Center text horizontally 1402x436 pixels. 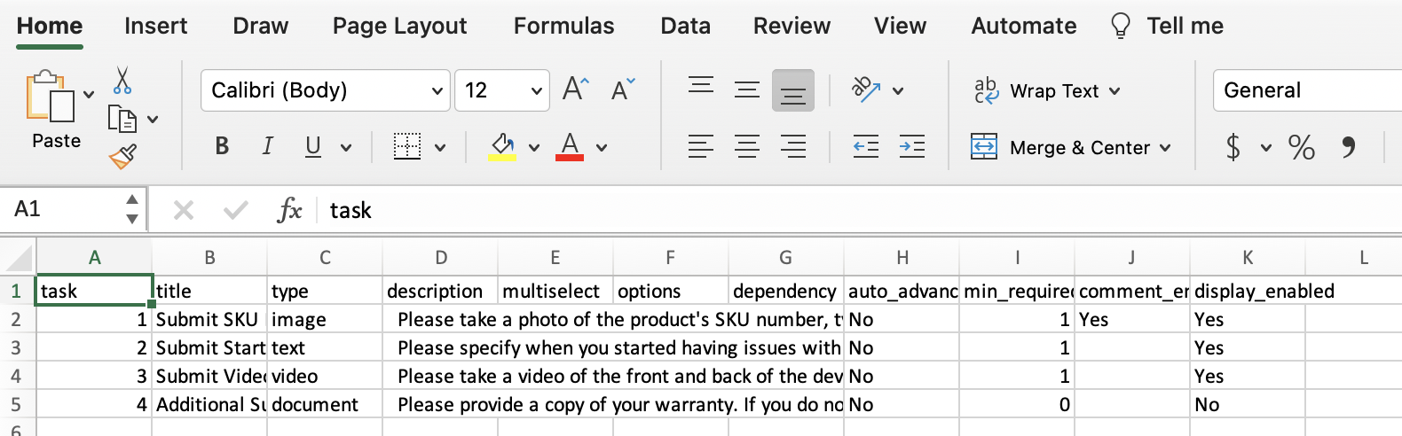(747, 146)
